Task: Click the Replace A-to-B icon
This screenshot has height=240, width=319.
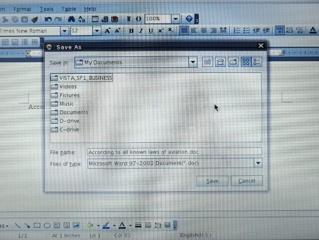Action: pyautogui.click(x=82, y=19)
